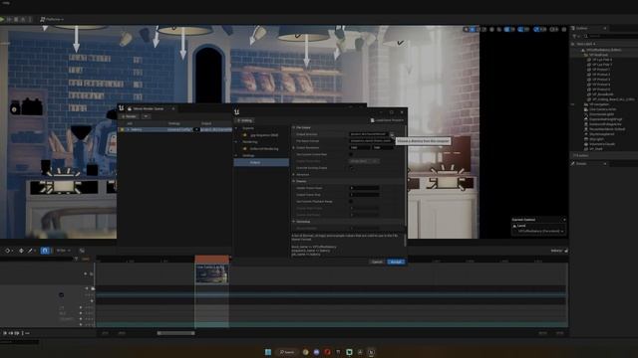Image resolution: width=638 pixels, height=358 pixels.
Task: Collapse the Versioning section
Action: (x=293, y=222)
